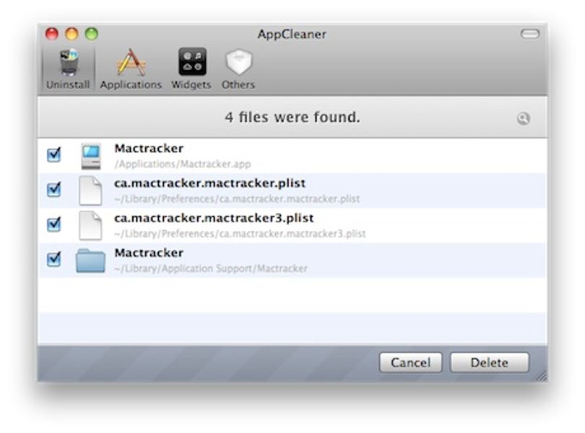Click the mactracker3.plist document icon
The height and width of the screenshot is (433, 585).
click(x=90, y=226)
